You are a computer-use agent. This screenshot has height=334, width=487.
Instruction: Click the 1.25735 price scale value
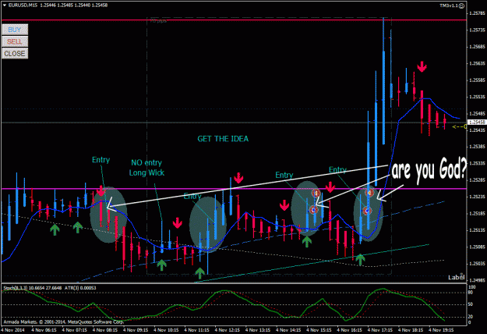(x=477, y=30)
